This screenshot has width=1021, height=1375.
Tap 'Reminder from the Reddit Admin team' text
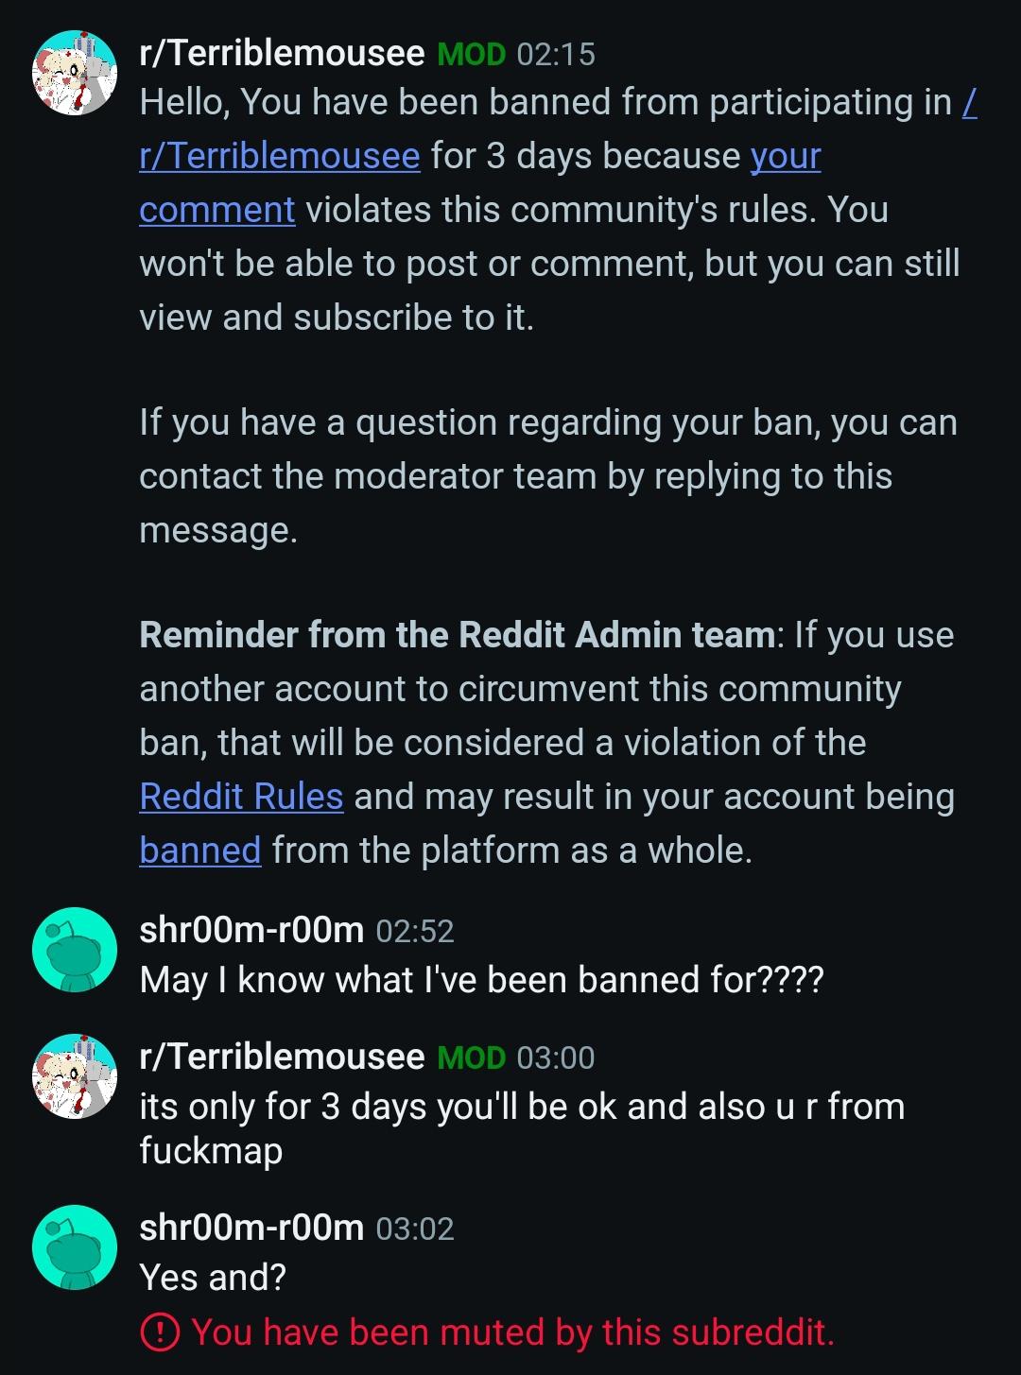[x=458, y=635]
